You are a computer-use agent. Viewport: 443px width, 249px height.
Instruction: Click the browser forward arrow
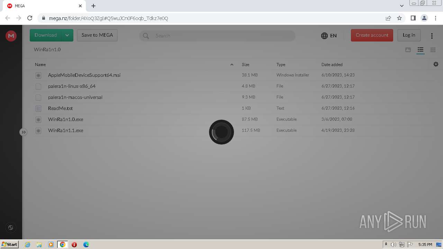point(19,18)
